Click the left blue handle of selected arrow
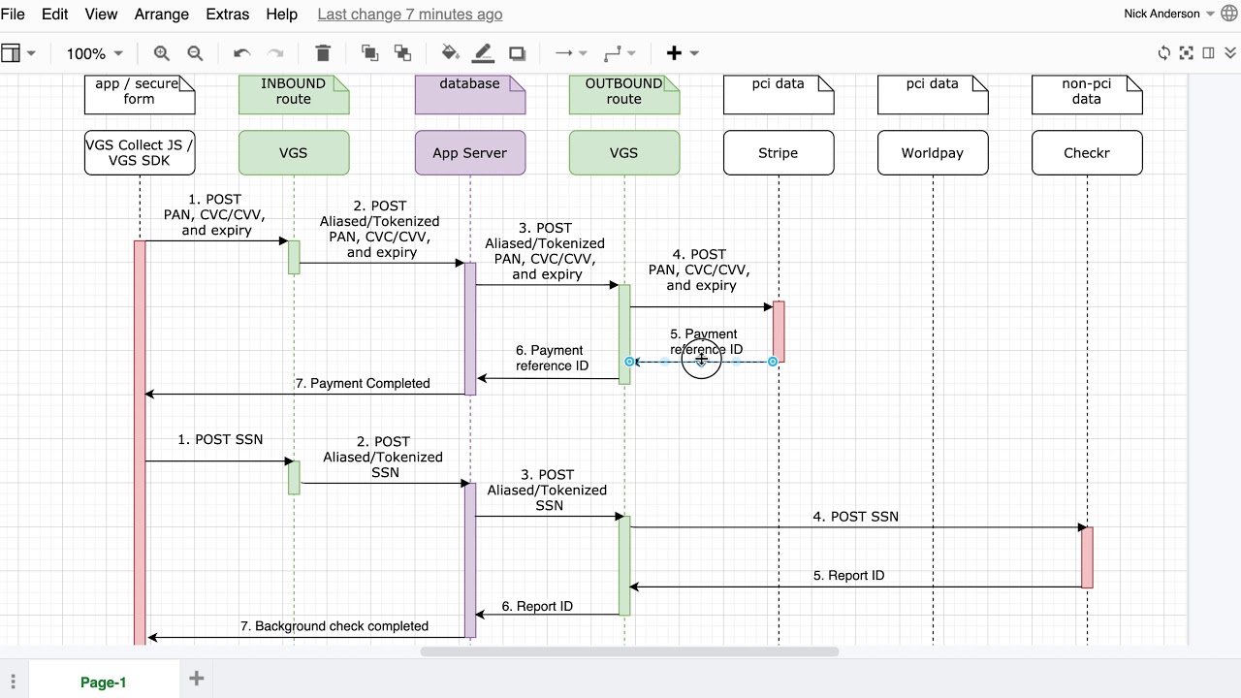Screen dimensions: 1241x698 (629, 362)
